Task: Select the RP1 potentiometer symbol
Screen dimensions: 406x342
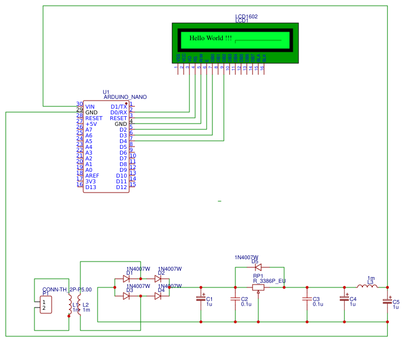Action: click(x=258, y=288)
